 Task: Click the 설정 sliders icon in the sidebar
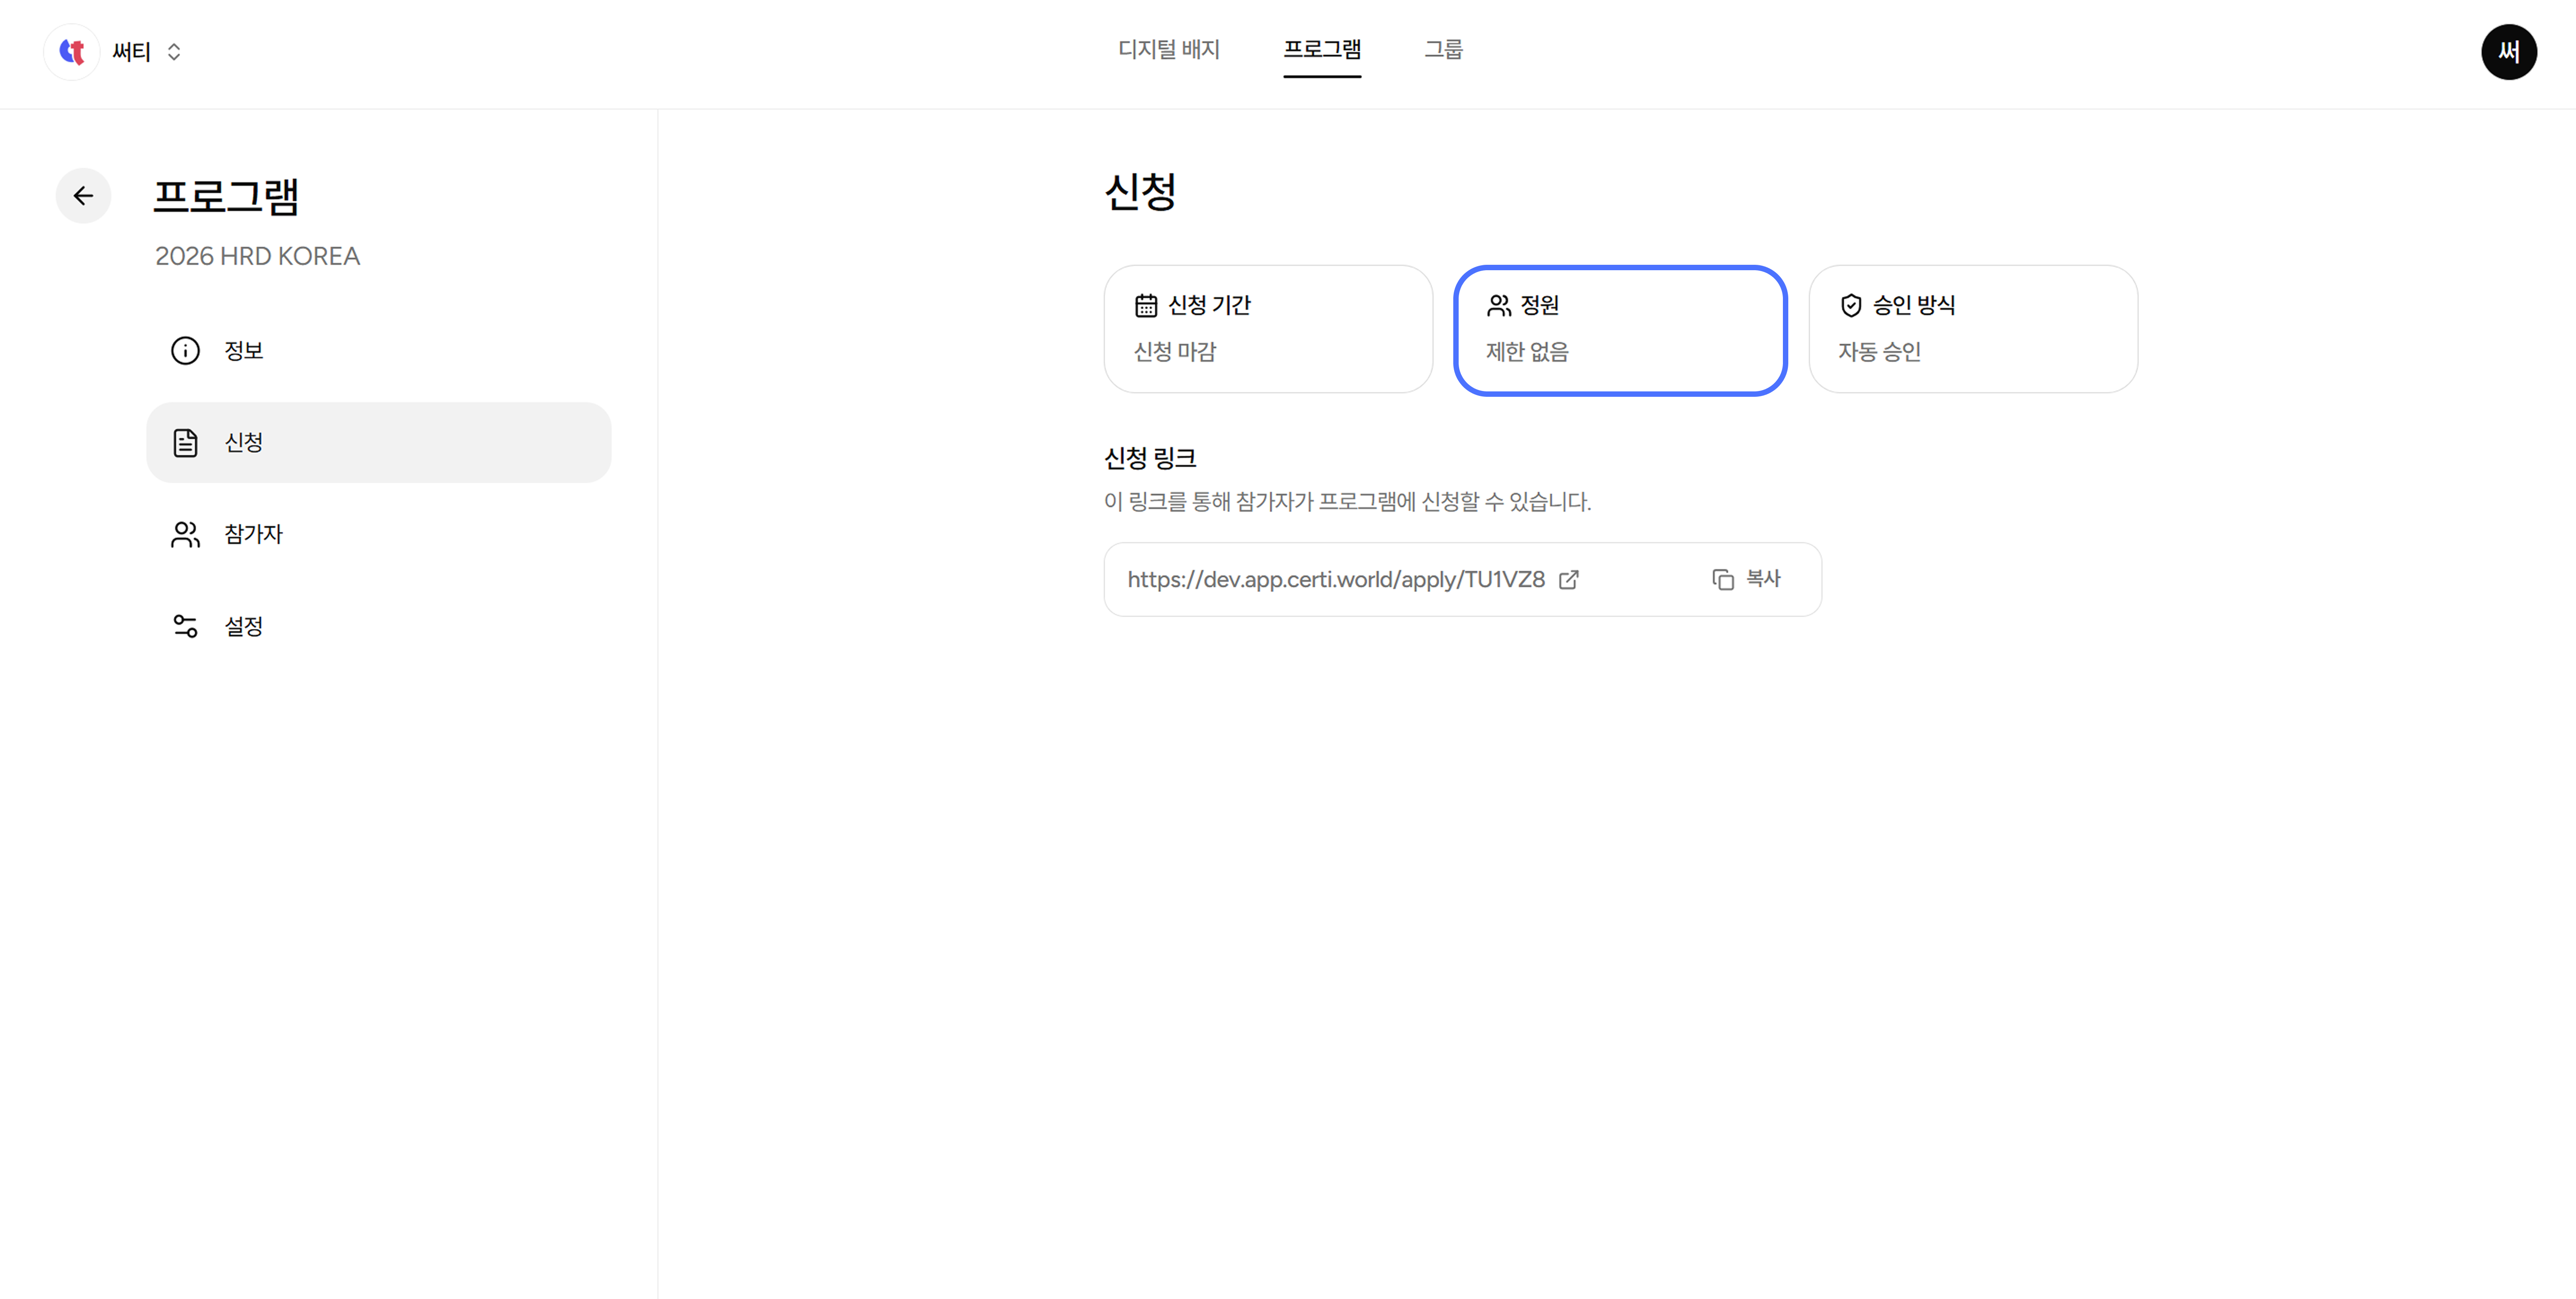point(185,627)
